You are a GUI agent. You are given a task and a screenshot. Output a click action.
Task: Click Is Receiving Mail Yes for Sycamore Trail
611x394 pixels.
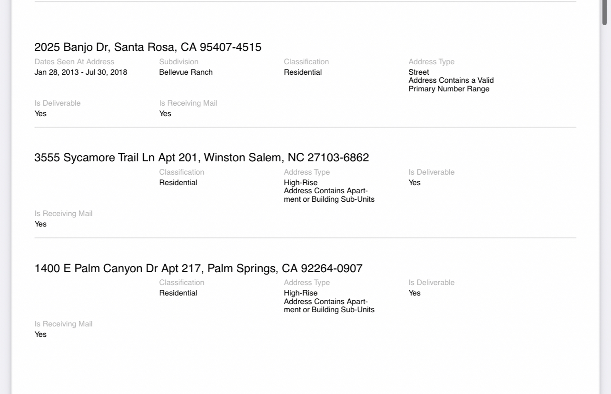(40, 224)
